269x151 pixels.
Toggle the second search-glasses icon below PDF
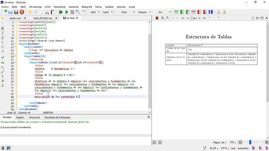160,142
